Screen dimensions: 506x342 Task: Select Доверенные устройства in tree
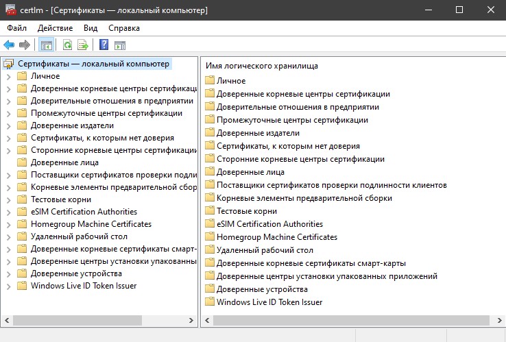click(77, 273)
